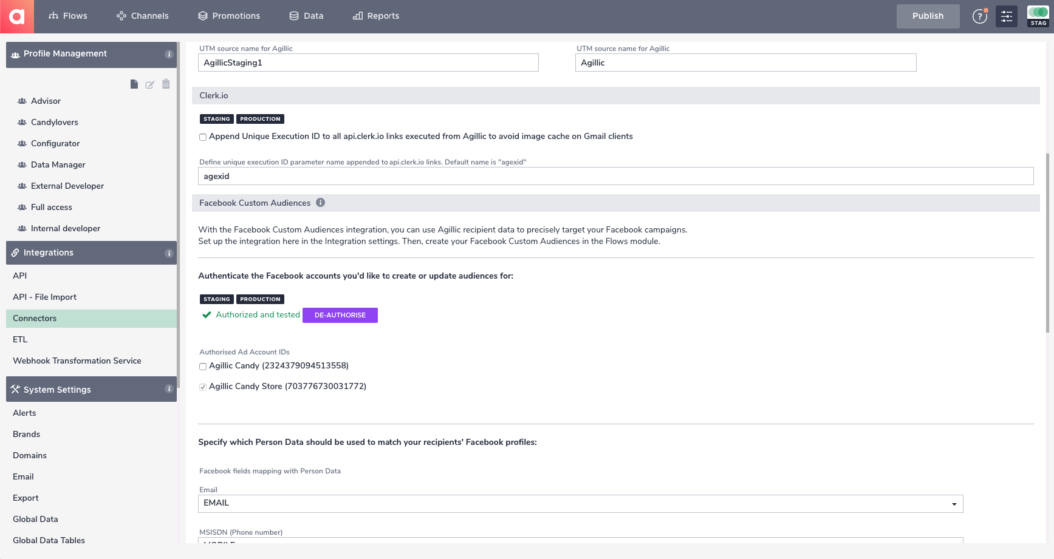Open the Flows menu

68,16
